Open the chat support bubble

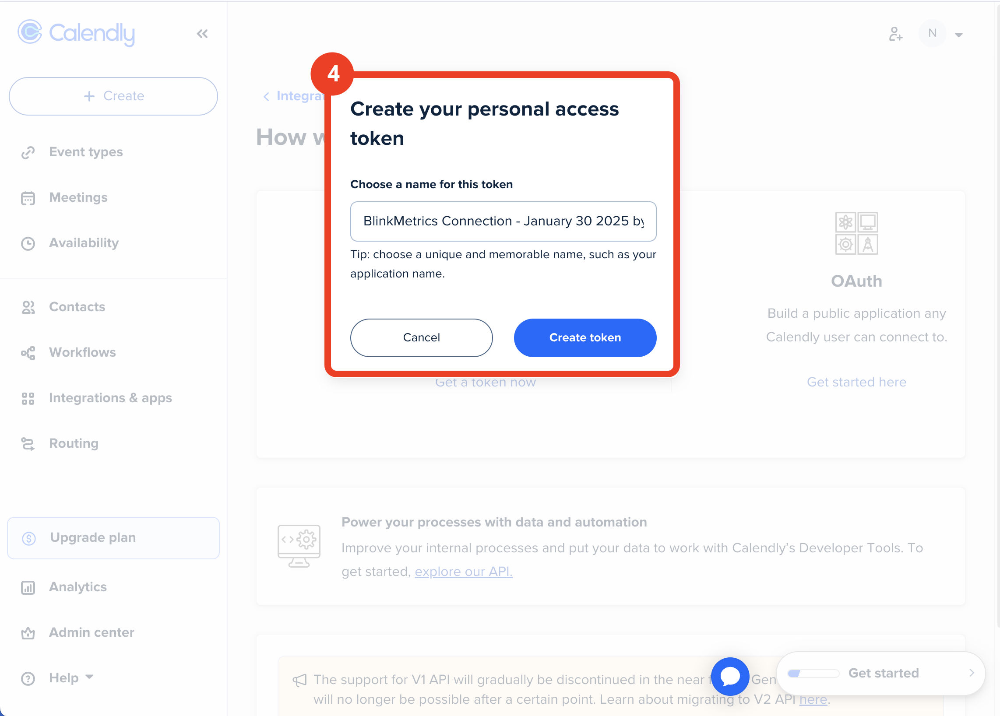click(730, 676)
